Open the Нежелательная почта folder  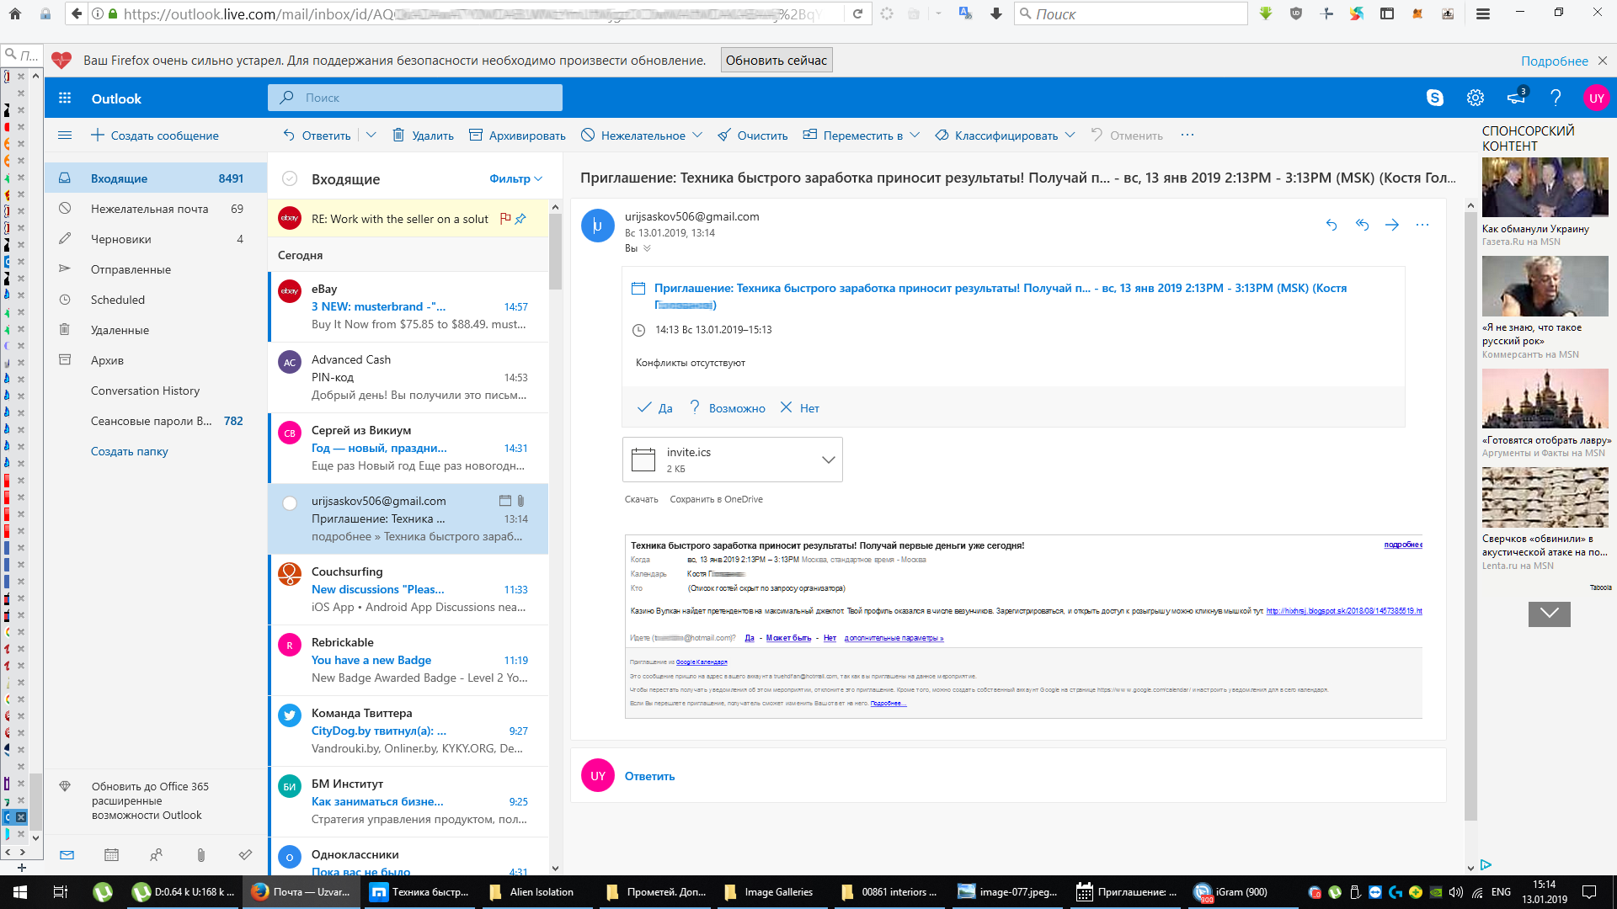(149, 209)
